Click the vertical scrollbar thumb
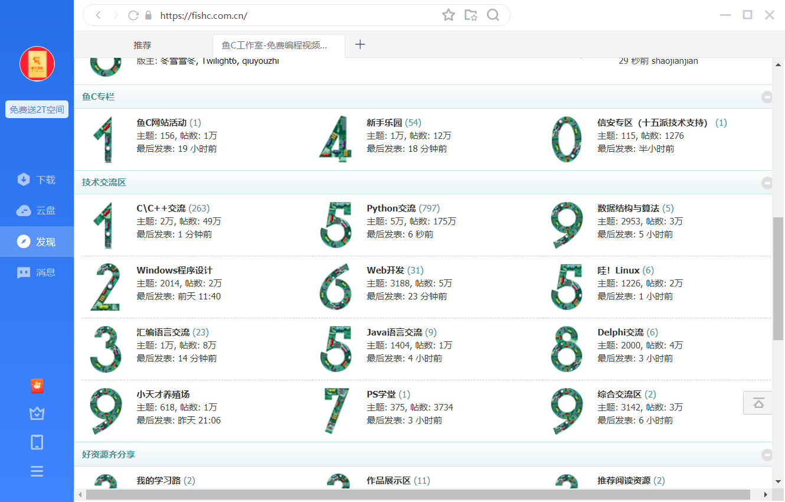This screenshot has width=785, height=502. [779, 278]
